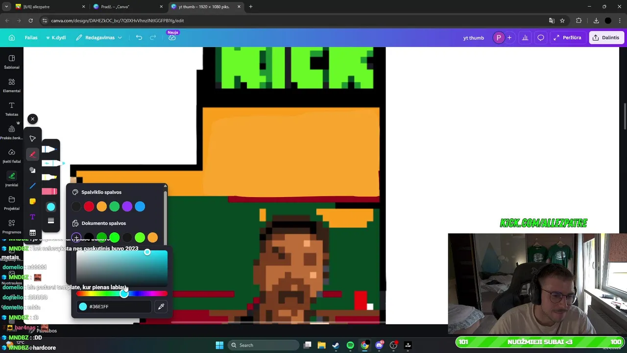This screenshot has height=353, width=627.
Task: Open the K.dydį resize option
Action: tap(56, 38)
